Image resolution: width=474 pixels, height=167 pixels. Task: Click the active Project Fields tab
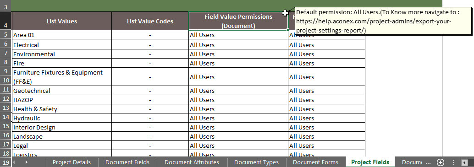(370, 162)
